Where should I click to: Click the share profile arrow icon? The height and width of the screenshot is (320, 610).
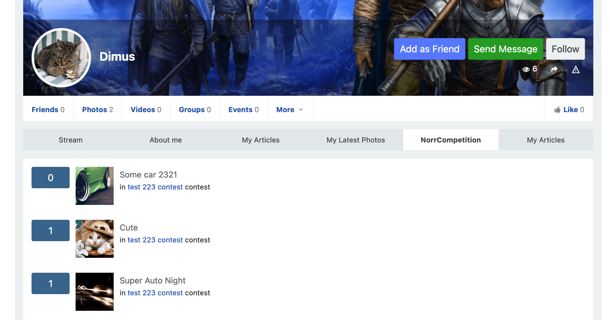click(x=554, y=69)
